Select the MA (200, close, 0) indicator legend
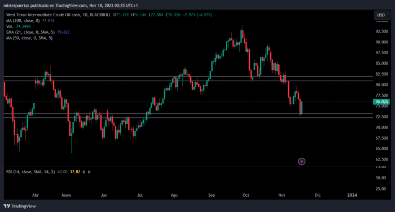Viewport: 395px width, 212px height. point(30,21)
